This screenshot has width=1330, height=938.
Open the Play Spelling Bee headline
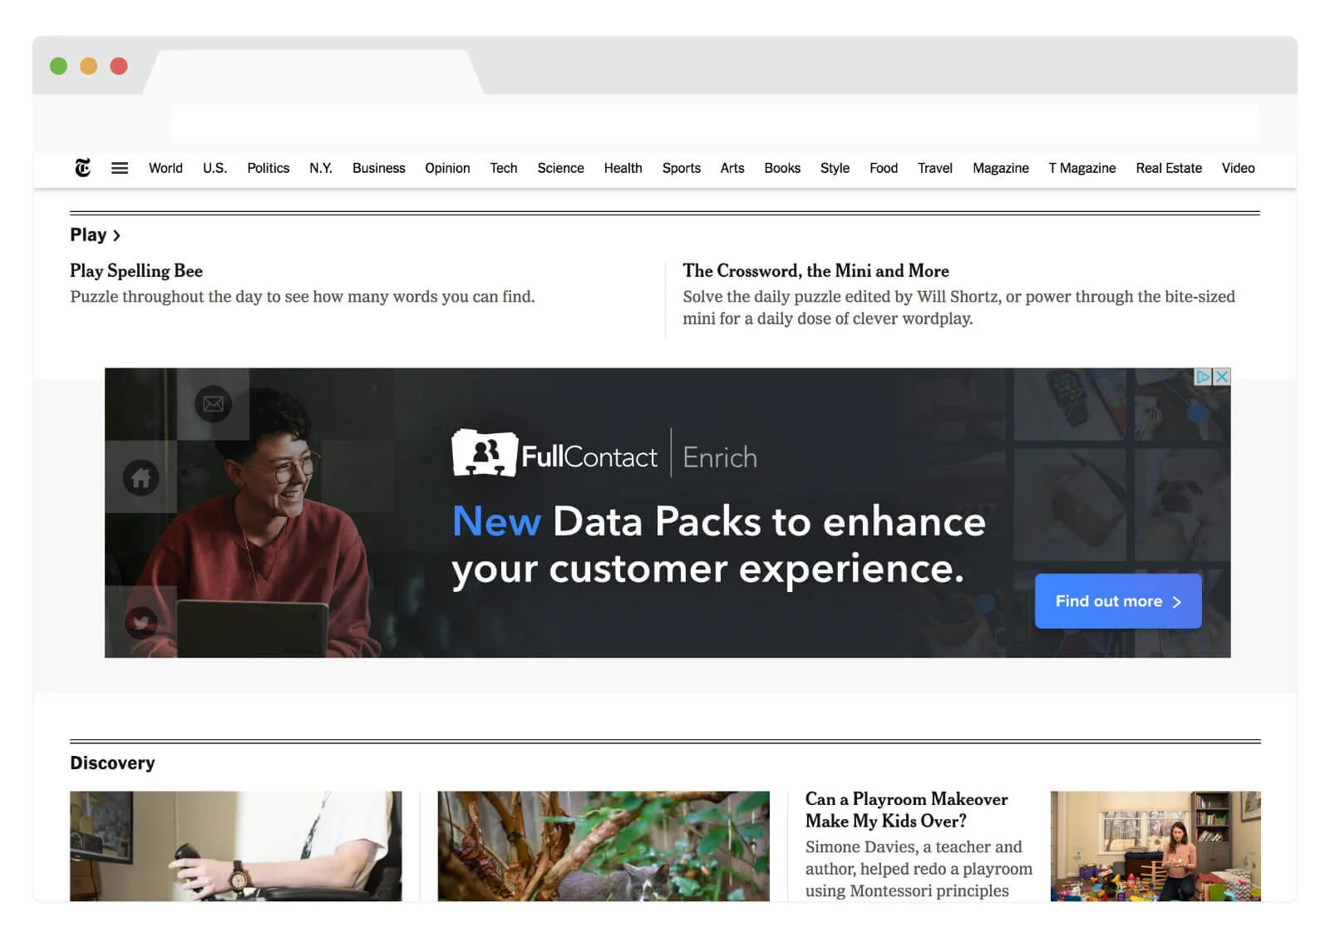click(x=136, y=270)
